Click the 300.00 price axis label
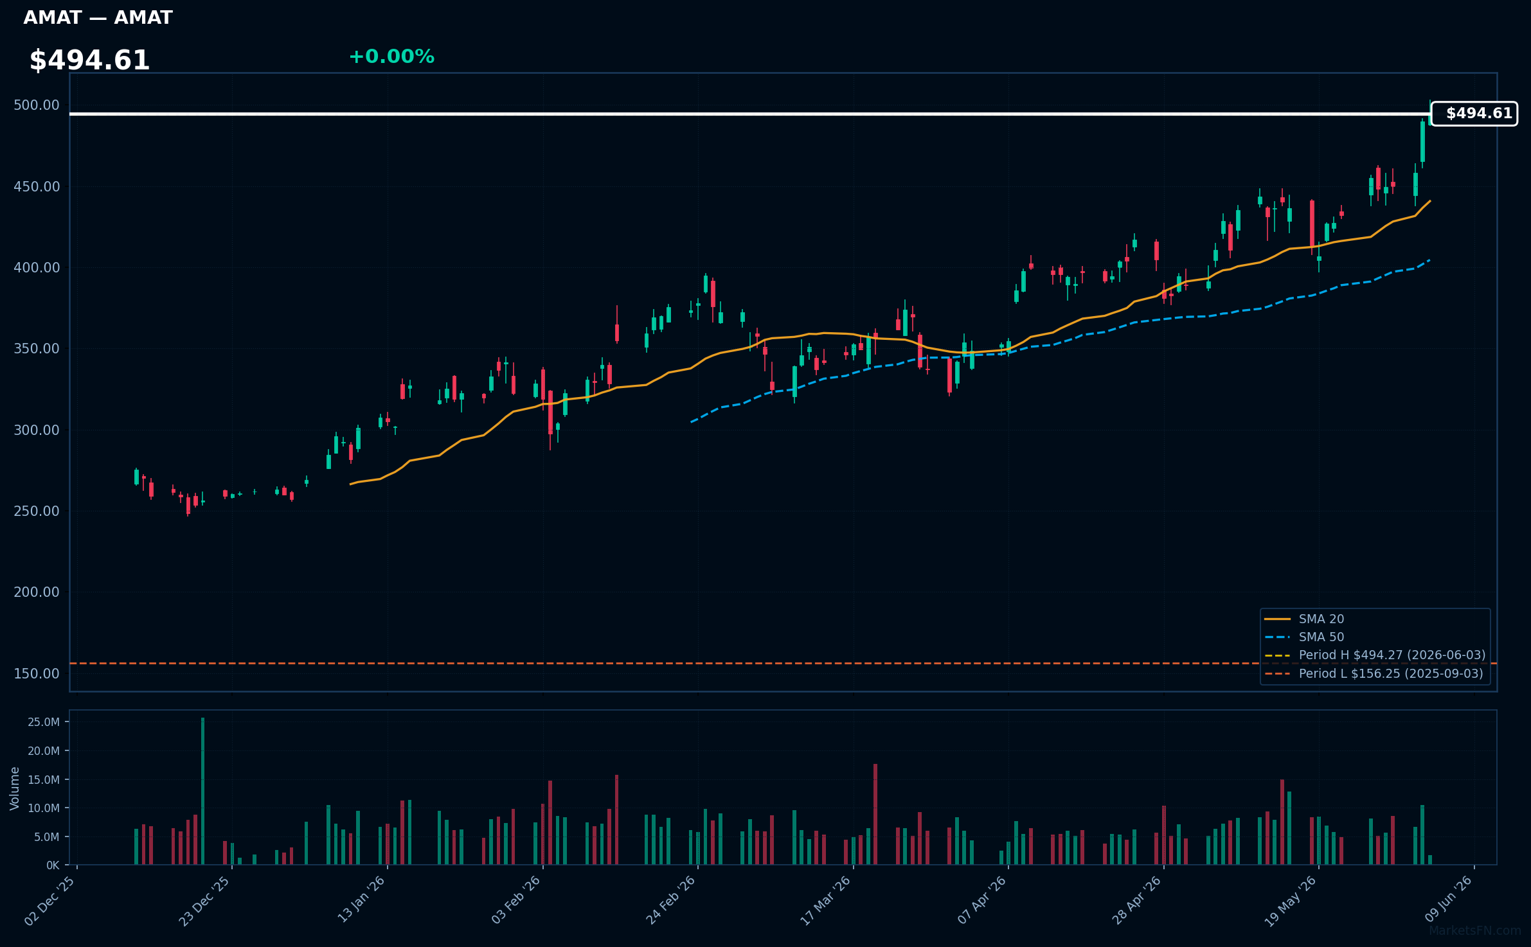 (x=37, y=430)
